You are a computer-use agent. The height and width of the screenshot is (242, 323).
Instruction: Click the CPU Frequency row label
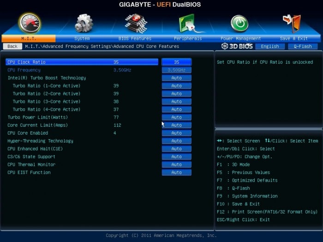(x=24, y=70)
